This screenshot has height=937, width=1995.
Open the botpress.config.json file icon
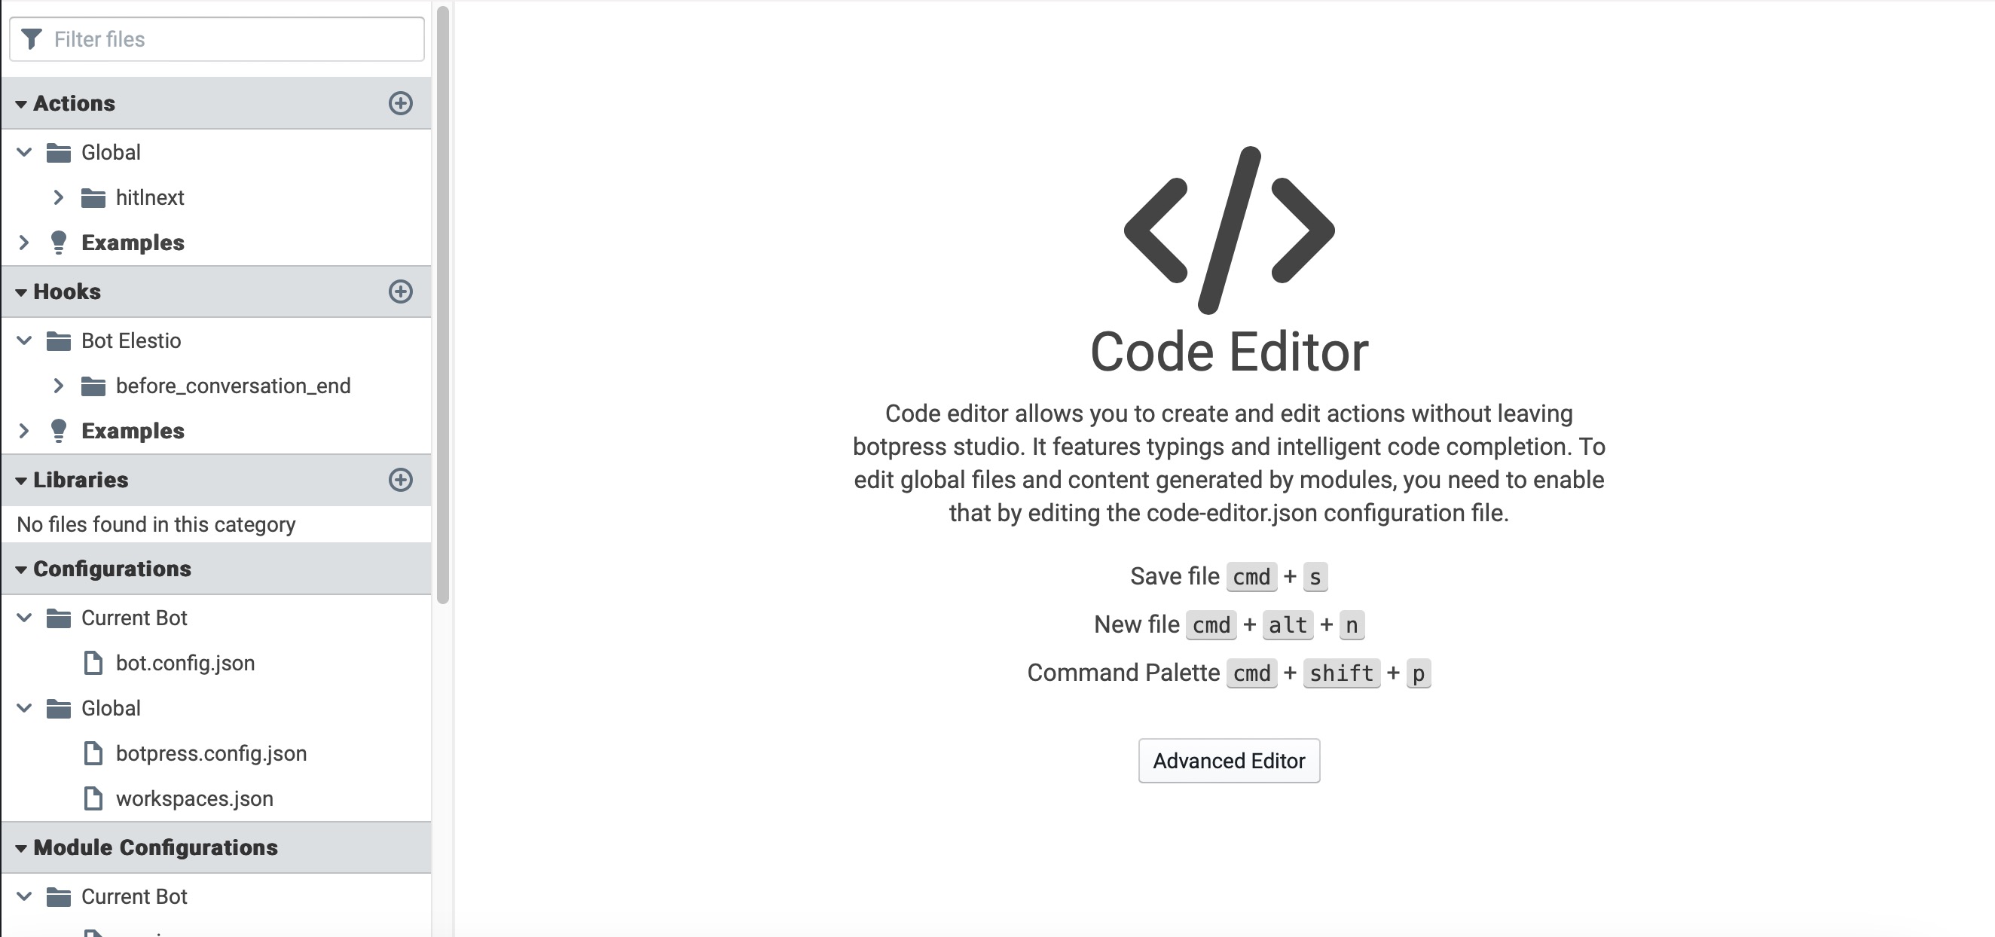pos(94,753)
